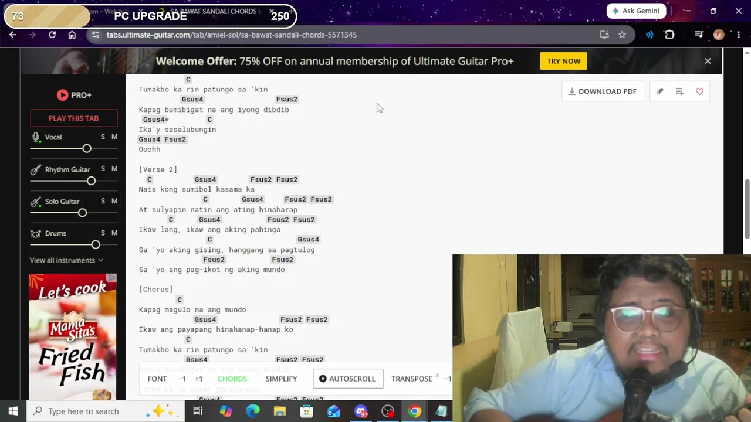Click the pencil edit icon for this tab
The width and height of the screenshot is (751, 422).
tap(660, 91)
